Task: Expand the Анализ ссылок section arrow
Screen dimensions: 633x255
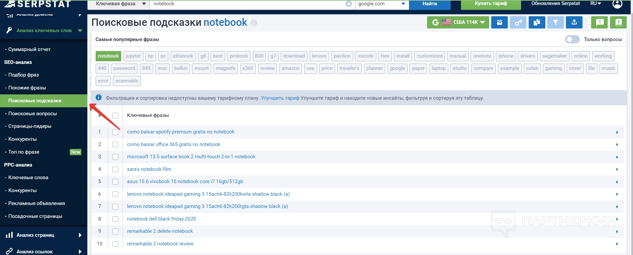Action: click(x=80, y=251)
